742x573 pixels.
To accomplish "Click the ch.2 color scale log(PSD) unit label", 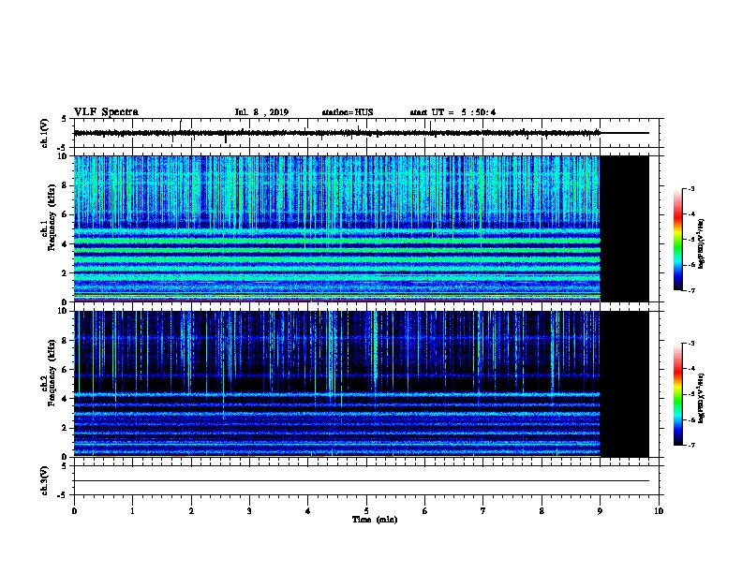I will point(701,398).
